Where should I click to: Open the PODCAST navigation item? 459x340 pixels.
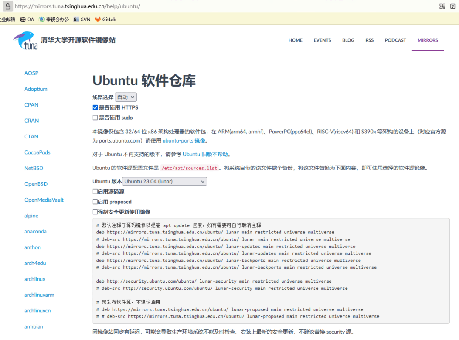click(x=395, y=40)
